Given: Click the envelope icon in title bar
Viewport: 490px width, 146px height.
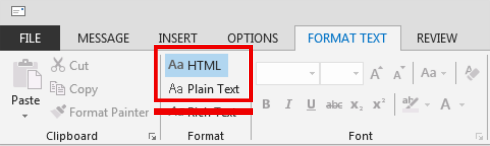Looking at the screenshot, I should point(18,11).
